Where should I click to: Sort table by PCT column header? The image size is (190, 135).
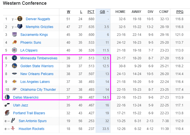pyautogui.click(x=91, y=12)
